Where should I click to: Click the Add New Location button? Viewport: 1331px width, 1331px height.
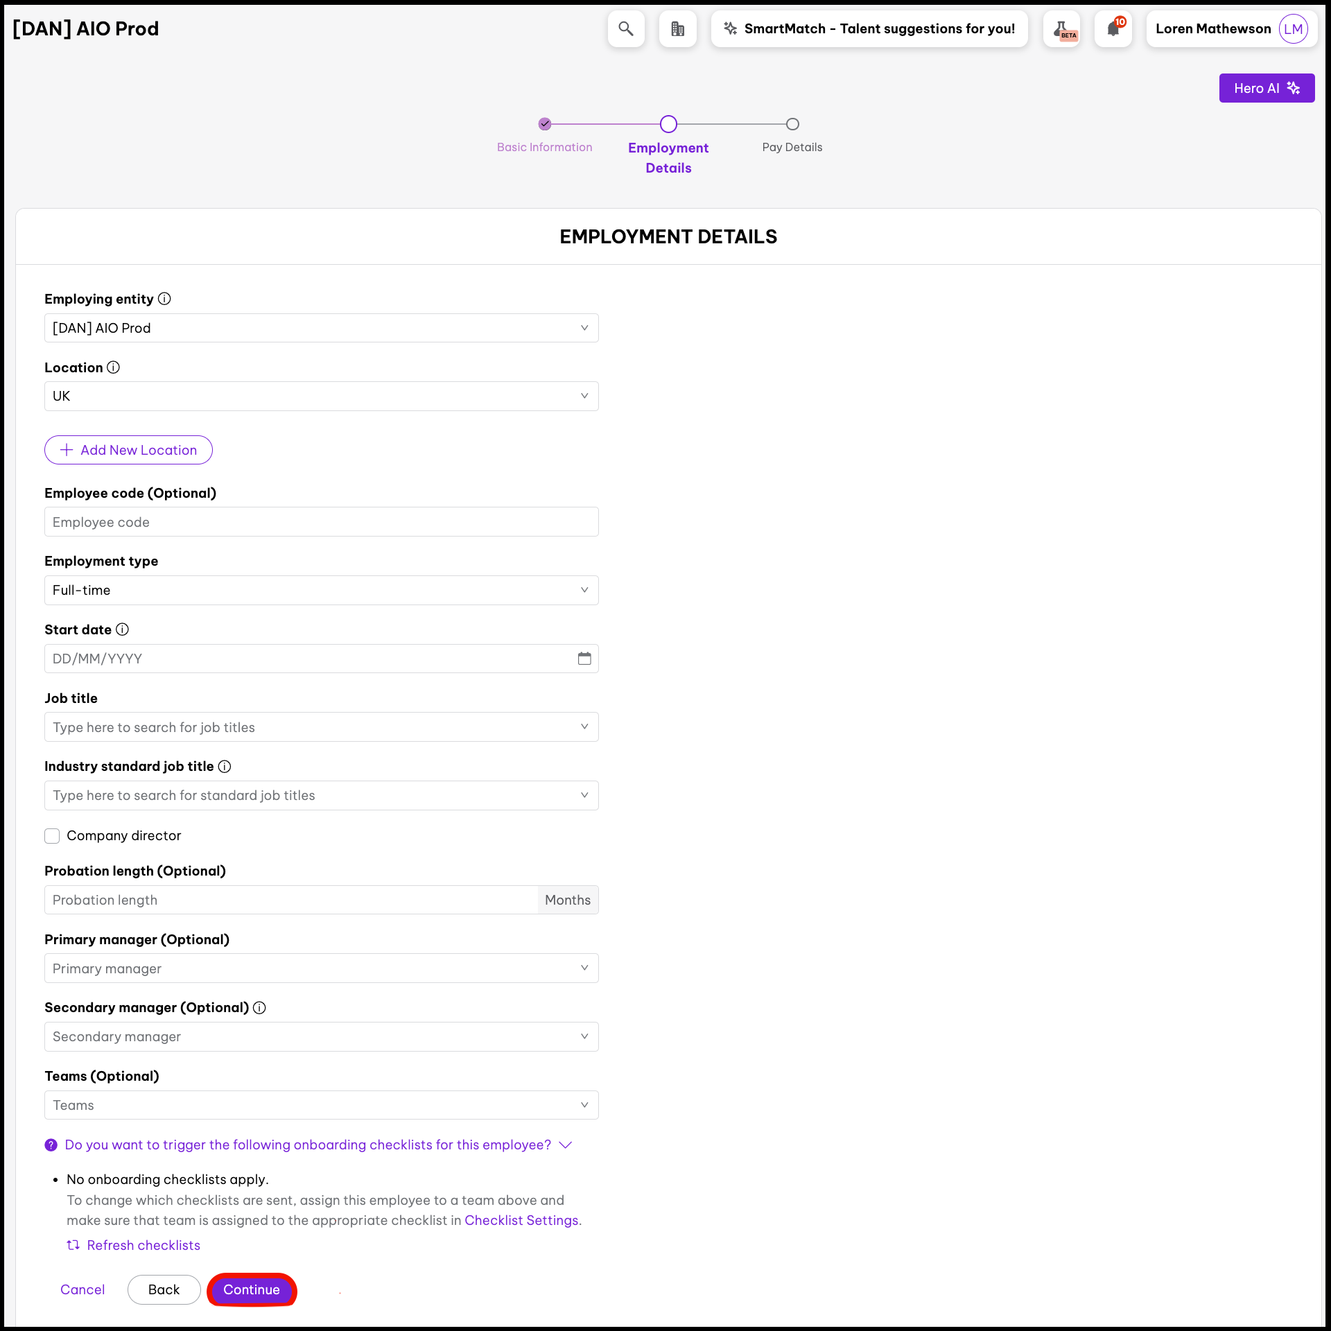pos(128,450)
